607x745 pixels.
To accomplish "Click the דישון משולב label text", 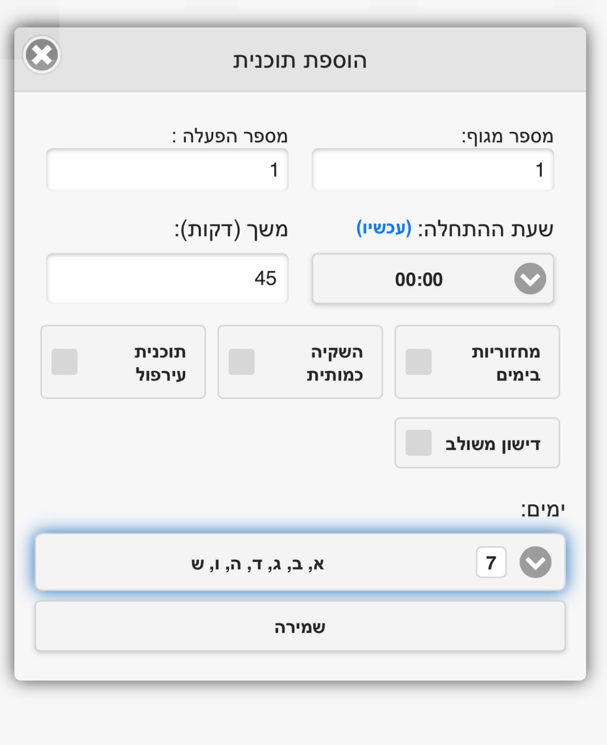I will tap(493, 444).
